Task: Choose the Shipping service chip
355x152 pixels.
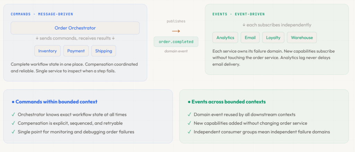Action: click(x=104, y=51)
